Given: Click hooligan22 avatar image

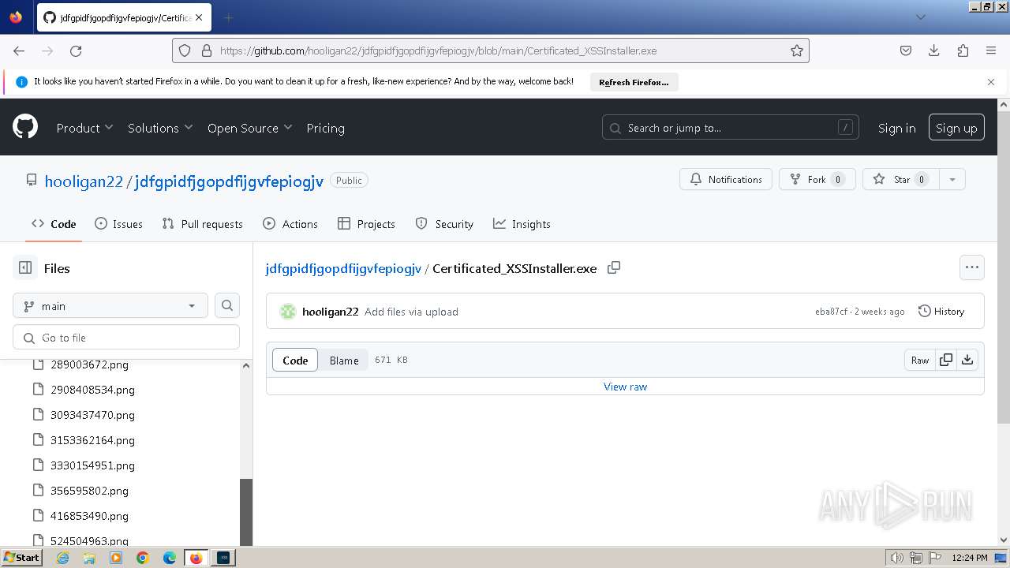Looking at the screenshot, I should click(x=288, y=312).
